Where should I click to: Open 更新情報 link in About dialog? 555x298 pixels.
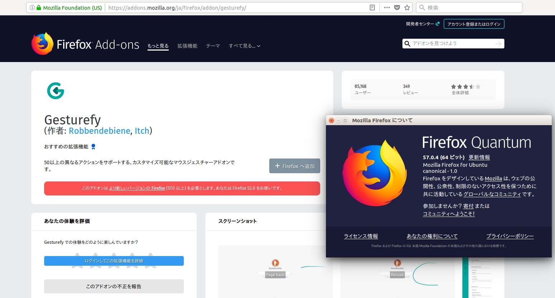pyautogui.click(x=479, y=157)
